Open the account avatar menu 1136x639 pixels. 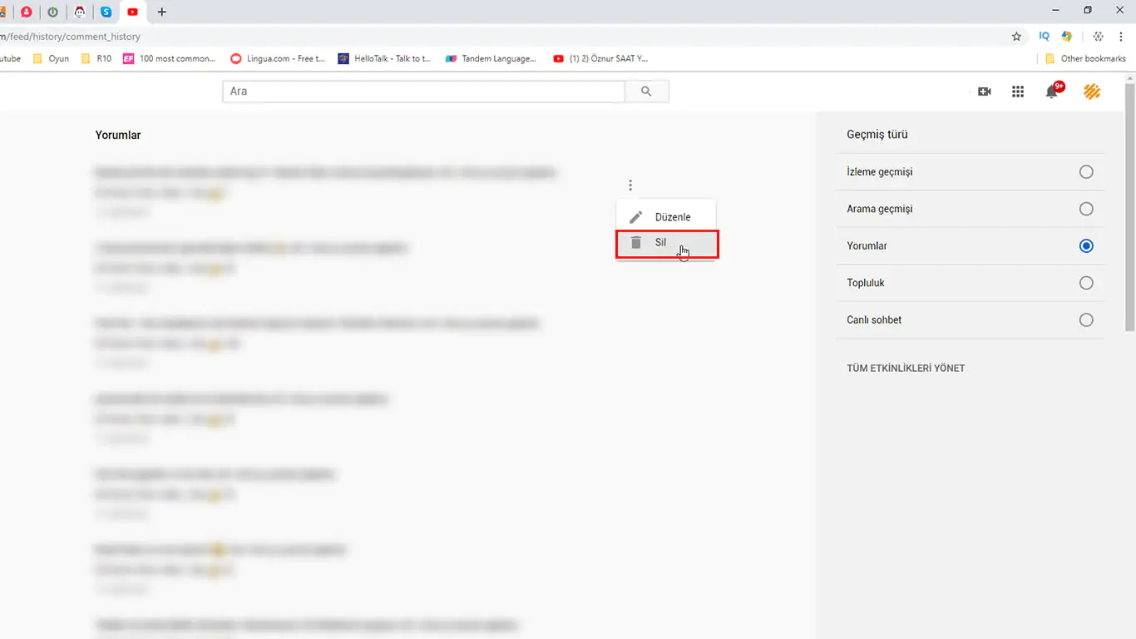pyautogui.click(x=1092, y=92)
